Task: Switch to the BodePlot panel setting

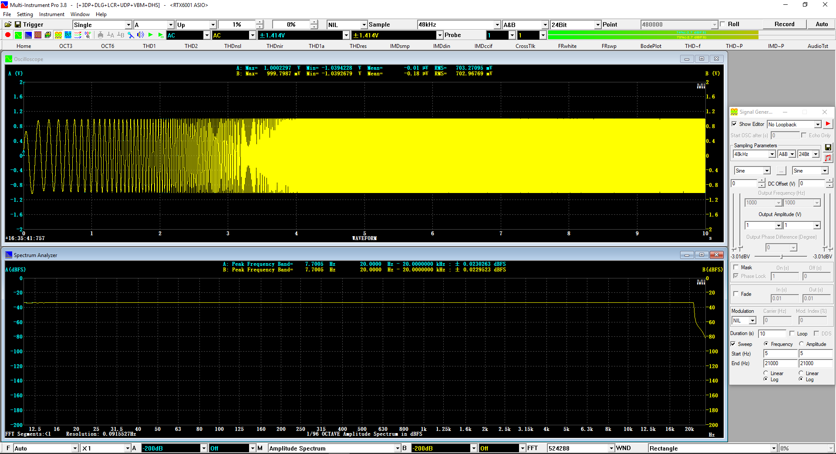Action: (x=651, y=46)
